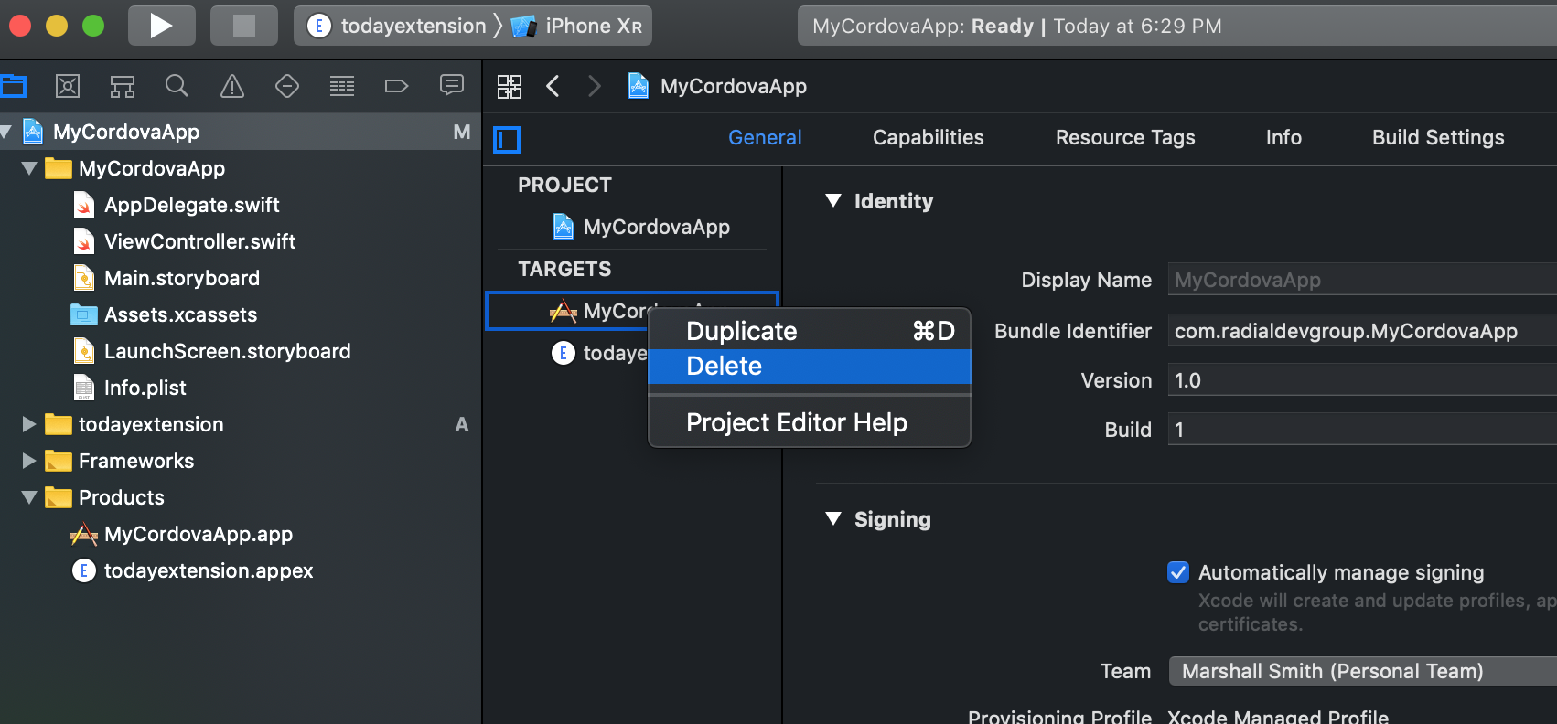Uncheck Automatically manage signing
Viewport: 1557px width, 724px height.
click(1178, 572)
